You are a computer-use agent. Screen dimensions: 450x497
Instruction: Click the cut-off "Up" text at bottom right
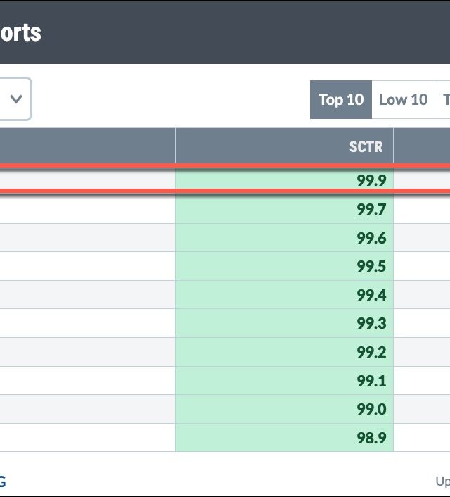[442, 482]
